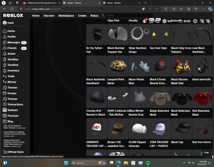Select the Red Balaclava Mask

pyautogui.click(x=202, y=97)
